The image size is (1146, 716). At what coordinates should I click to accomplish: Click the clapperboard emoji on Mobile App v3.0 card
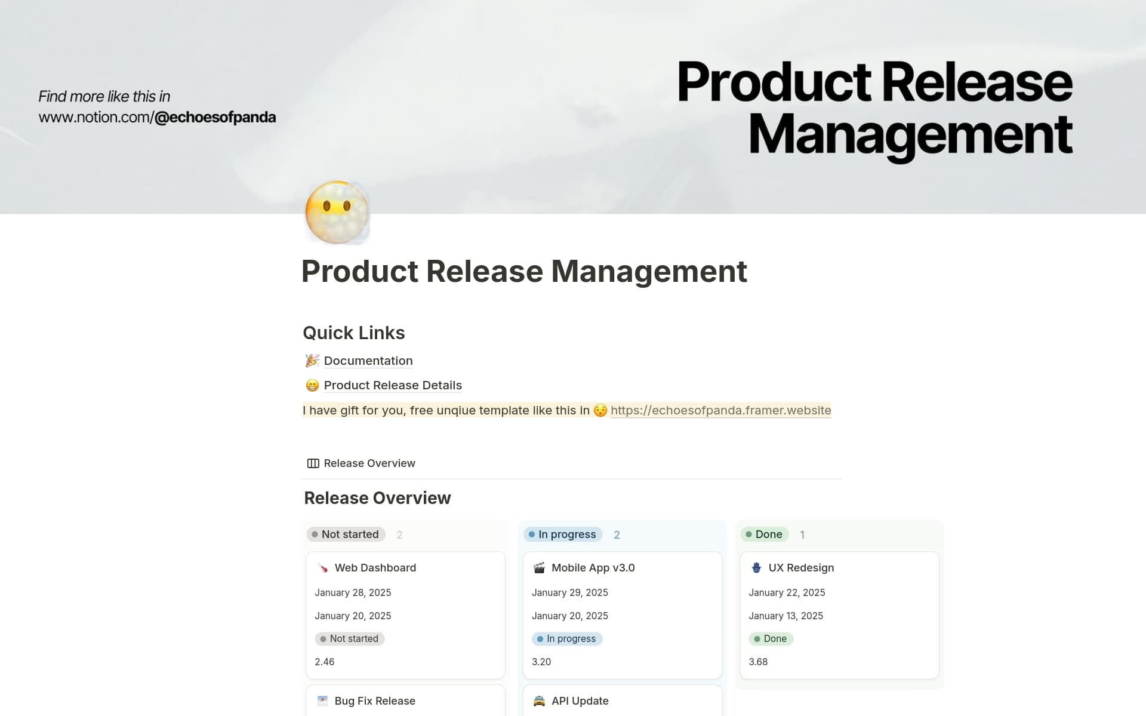[x=539, y=567]
